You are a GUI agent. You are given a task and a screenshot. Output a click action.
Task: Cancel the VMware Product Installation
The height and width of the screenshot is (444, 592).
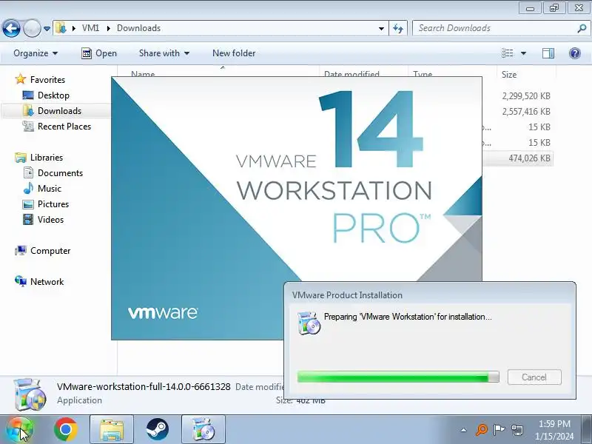534,377
